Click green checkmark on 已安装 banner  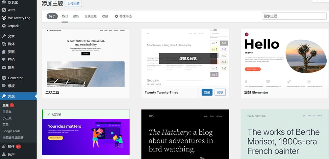pos(48,114)
